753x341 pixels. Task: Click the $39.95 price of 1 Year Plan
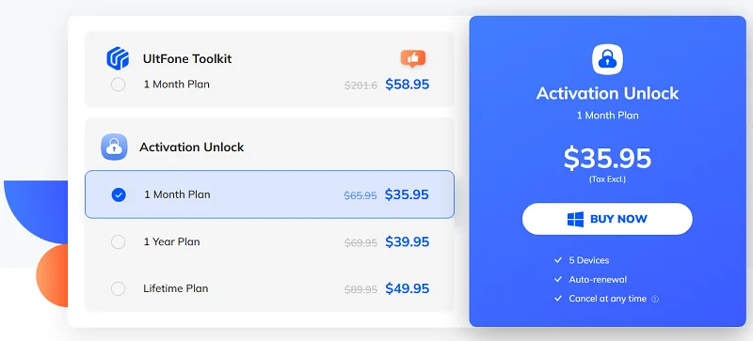408,241
